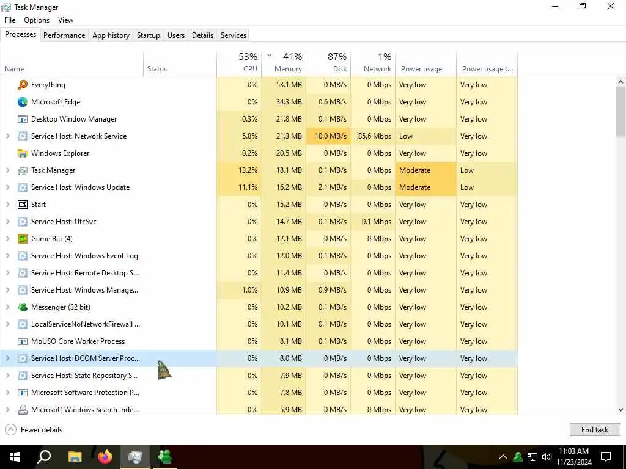Switch to the App history tab
Viewport: 626px width, 469px height.
point(111,35)
